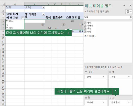This screenshot has height=106, width=133.
Task: Select row 5 header
Action: tap(3, 21)
